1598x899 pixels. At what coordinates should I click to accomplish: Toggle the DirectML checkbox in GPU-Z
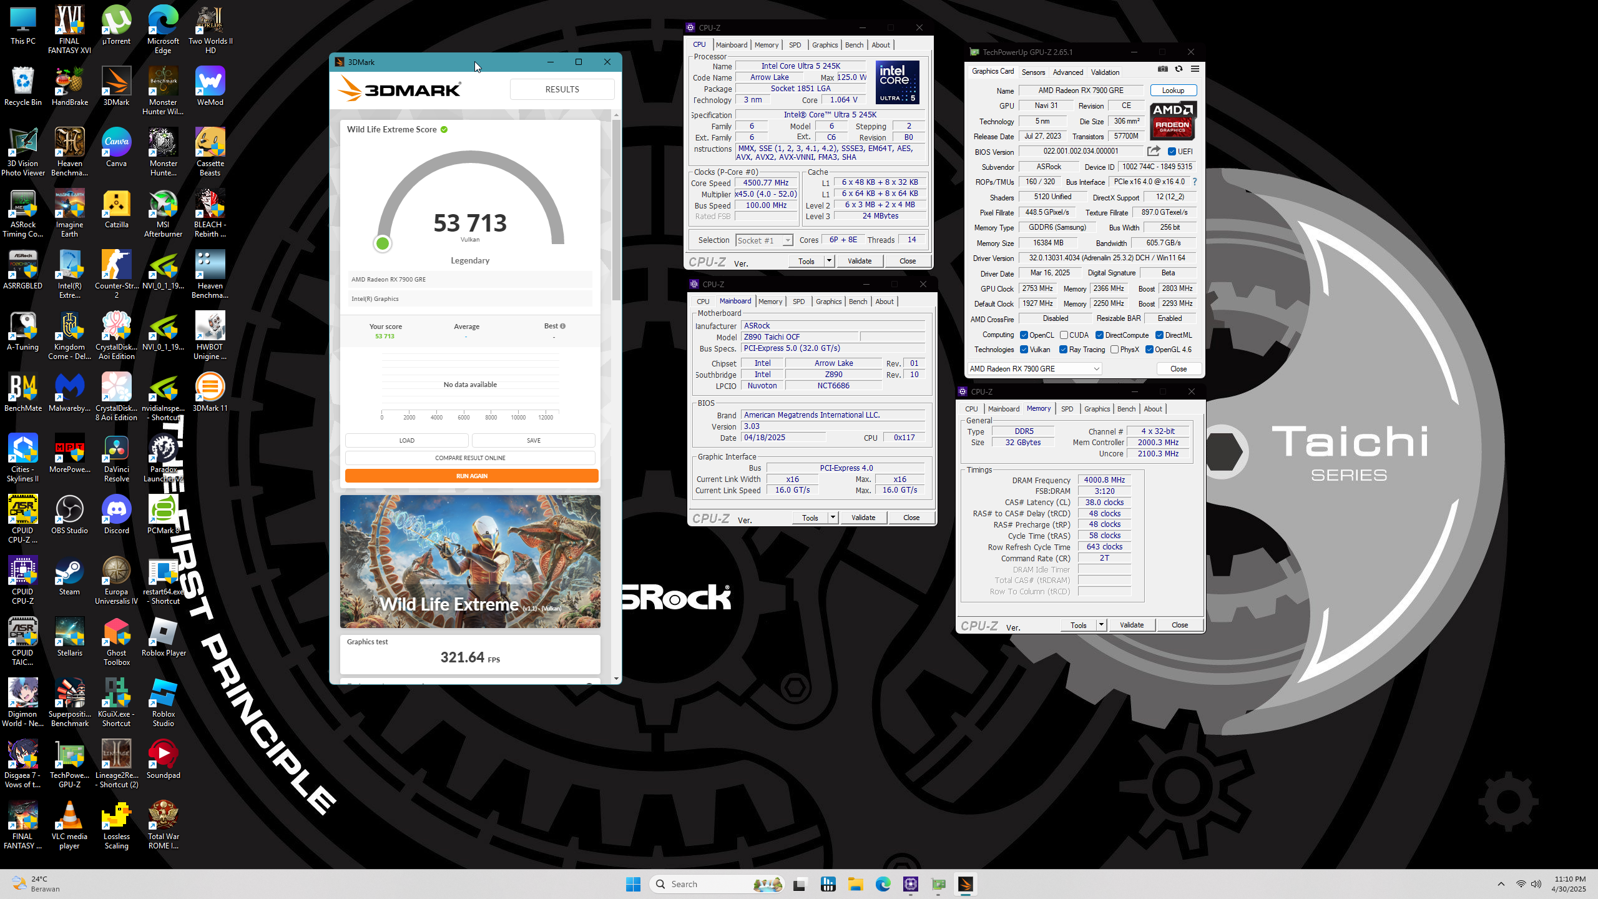[x=1159, y=335]
